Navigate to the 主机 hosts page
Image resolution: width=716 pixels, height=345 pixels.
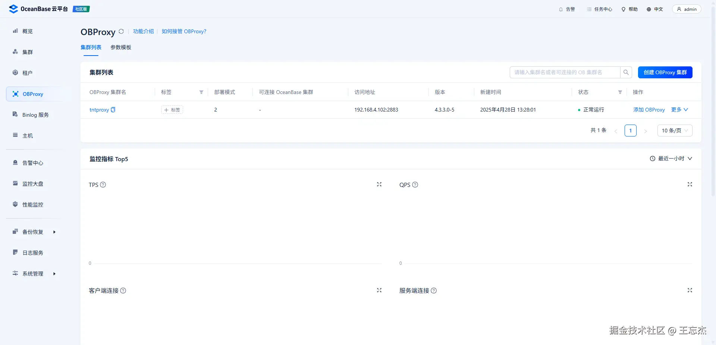(x=28, y=136)
